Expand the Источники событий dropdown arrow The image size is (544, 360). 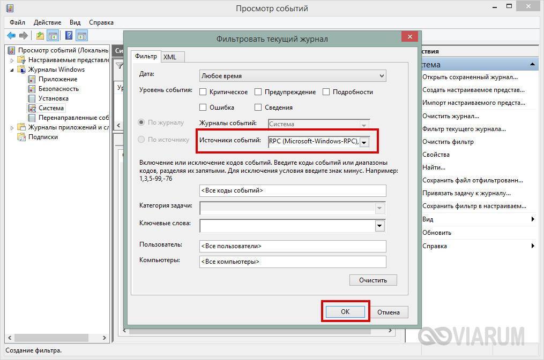point(364,142)
